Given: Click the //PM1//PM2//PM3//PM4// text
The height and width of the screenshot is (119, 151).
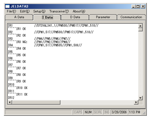Looking at the screenshot, I should coord(52,42).
